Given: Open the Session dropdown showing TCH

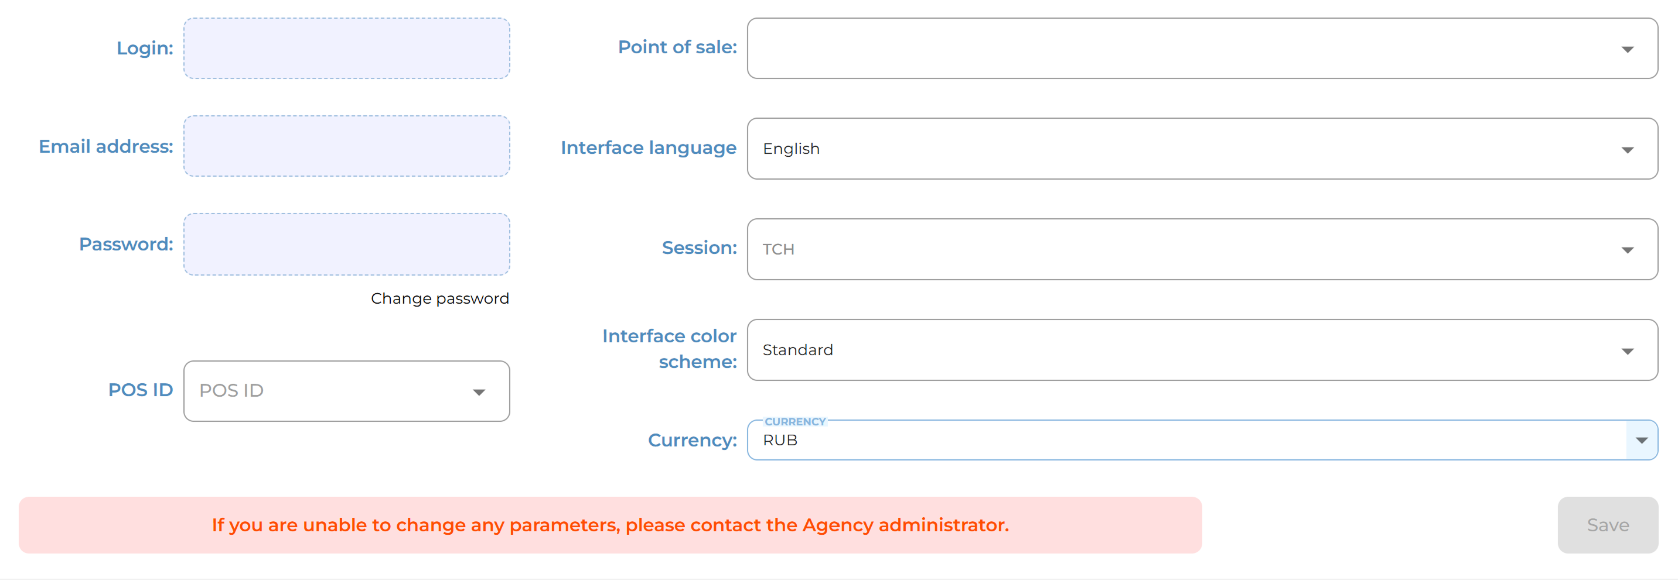Looking at the screenshot, I should pos(1172,249).
